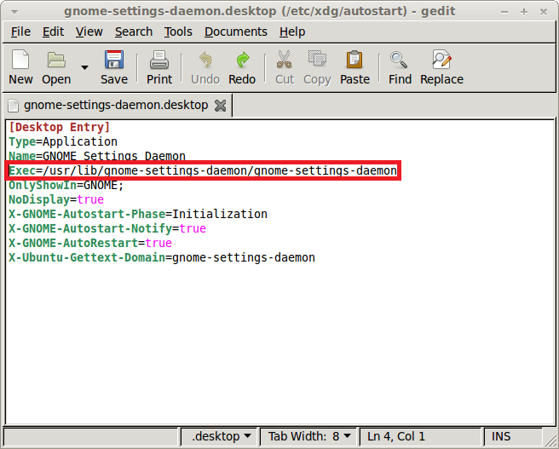The width and height of the screenshot is (559, 449).
Task: Click the Redo toolbar icon
Action: point(242,60)
